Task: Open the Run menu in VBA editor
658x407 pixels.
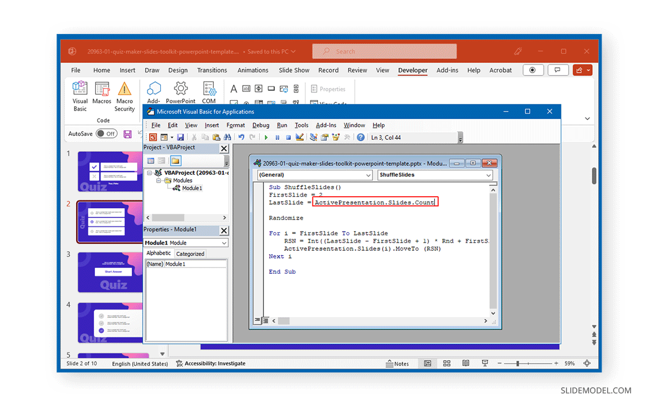Action: coord(282,125)
